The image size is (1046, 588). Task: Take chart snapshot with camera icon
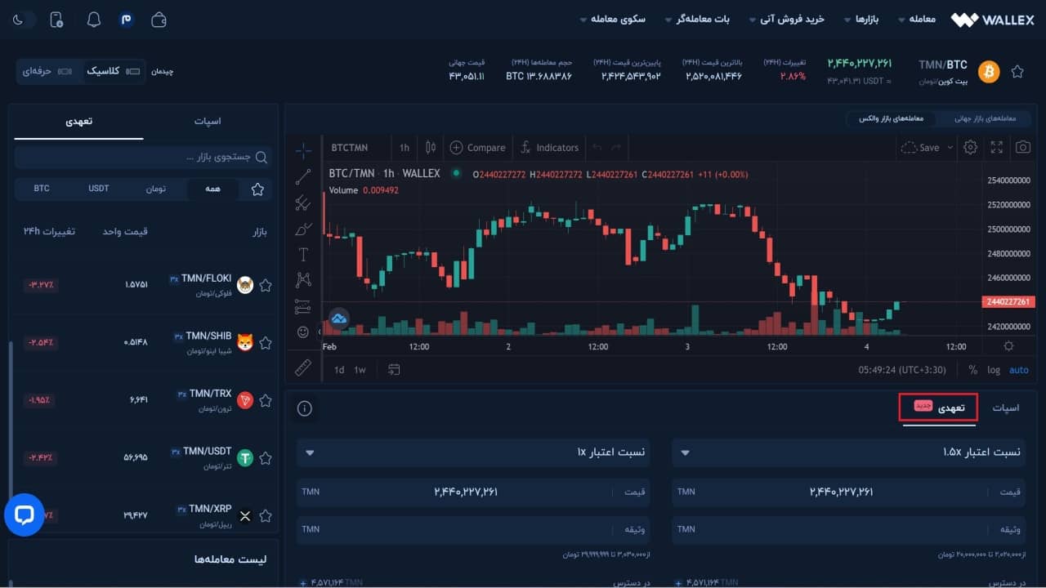click(1022, 148)
